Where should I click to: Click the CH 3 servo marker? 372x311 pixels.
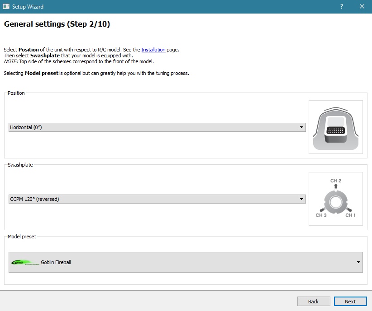point(321,210)
